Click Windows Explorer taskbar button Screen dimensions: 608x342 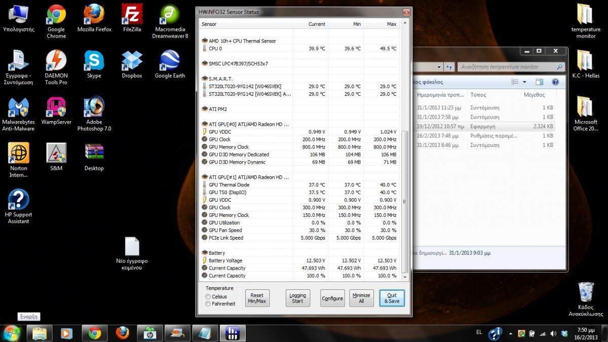click(40, 333)
